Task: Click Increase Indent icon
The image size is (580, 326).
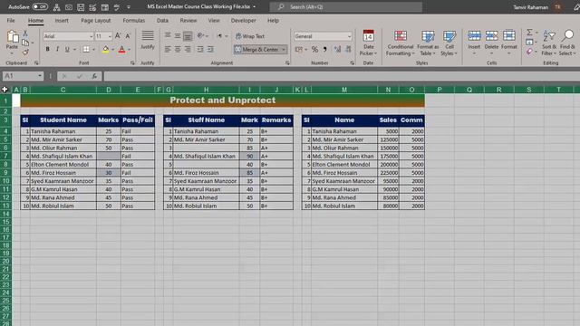Action: point(210,49)
